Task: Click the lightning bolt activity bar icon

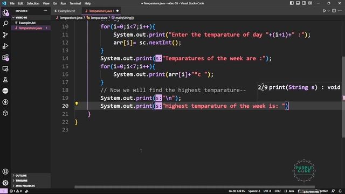Action: [x=5, y=102]
